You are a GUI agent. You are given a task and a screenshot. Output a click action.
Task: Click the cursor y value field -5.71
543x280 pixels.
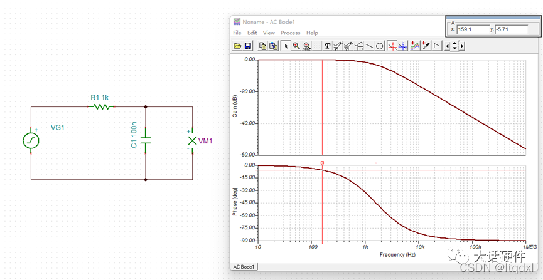[x=511, y=29]
